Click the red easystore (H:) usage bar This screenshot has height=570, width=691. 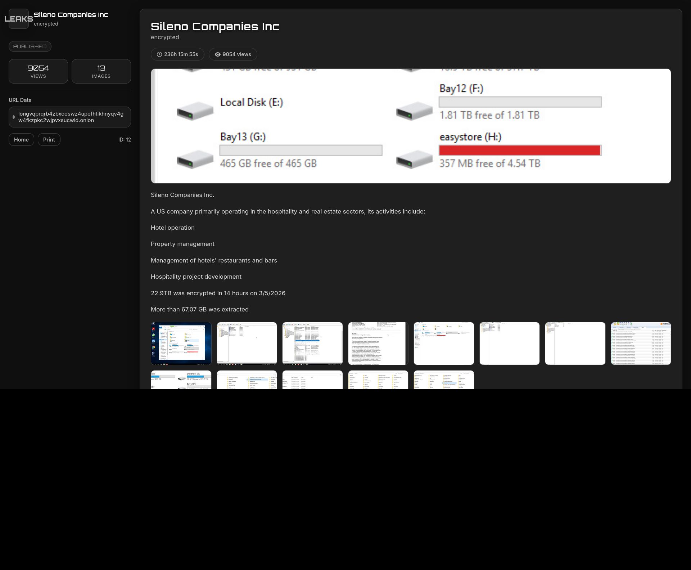pyautogui.click(x=520, y=150)
